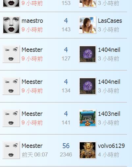The width and height of the screenshot is (132, 167).
Task: Open the Meester avatar beside count 127
Action: (11, 54)
